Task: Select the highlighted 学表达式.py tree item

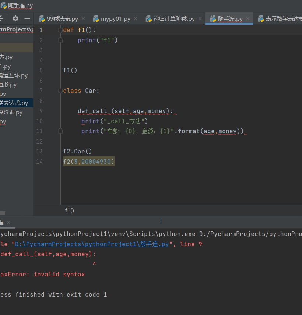Action: coord(17,103)
